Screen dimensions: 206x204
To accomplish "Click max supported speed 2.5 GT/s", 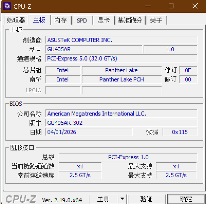I will tap(176, 175).
